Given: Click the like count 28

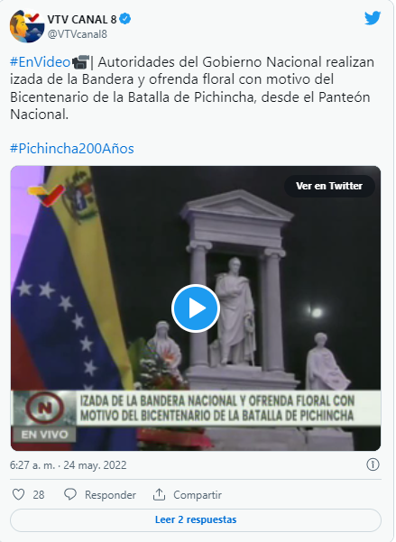Looking at the screenshot, I should click(39, 495).
